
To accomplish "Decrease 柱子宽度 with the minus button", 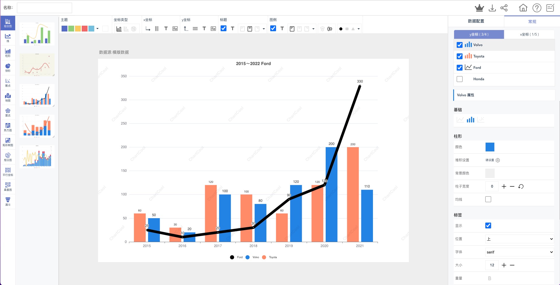I will (512, 186).
